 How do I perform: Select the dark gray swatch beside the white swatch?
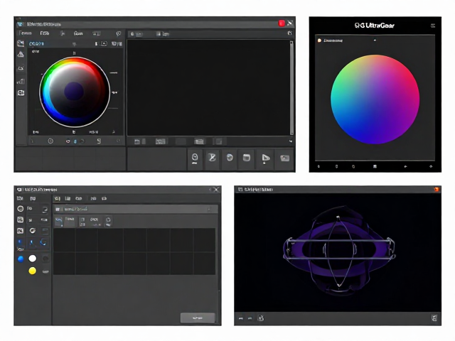[45, 259]
